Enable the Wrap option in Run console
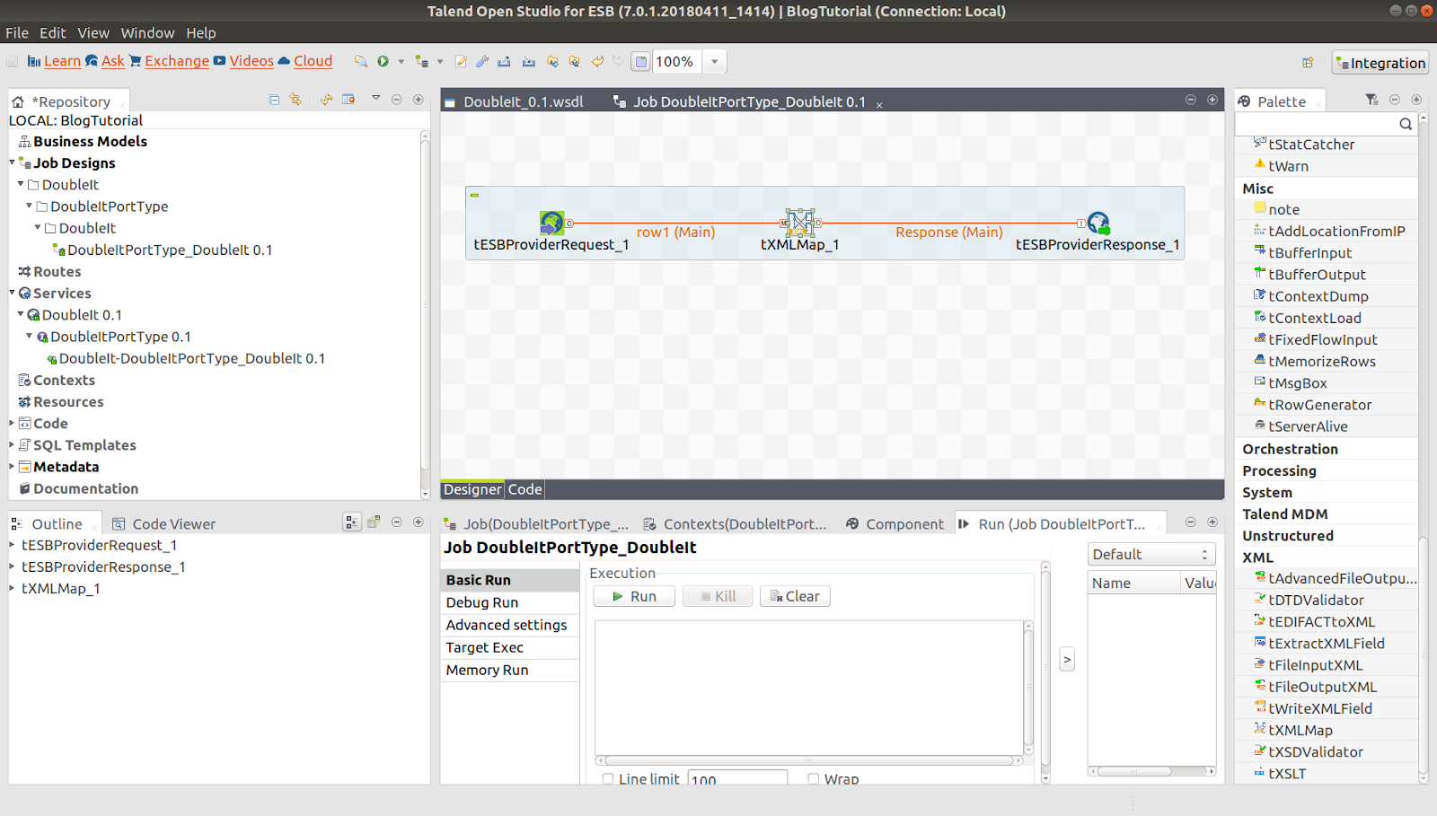Viewport: 1437px width, 816px height. click(813, 778)
